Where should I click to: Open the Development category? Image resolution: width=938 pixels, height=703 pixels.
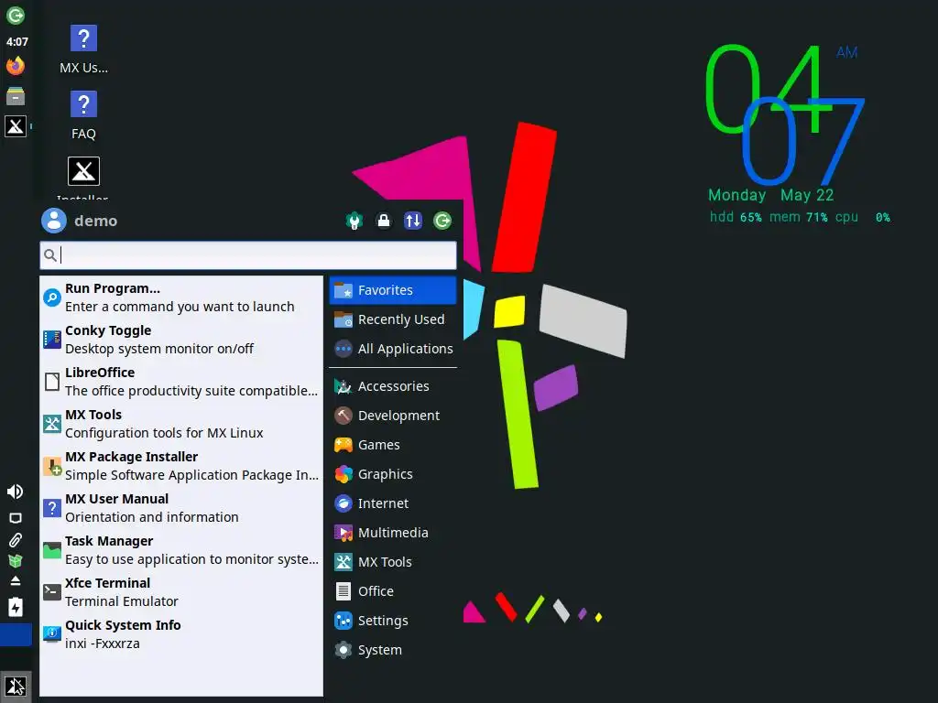click(x=393, y=416)
